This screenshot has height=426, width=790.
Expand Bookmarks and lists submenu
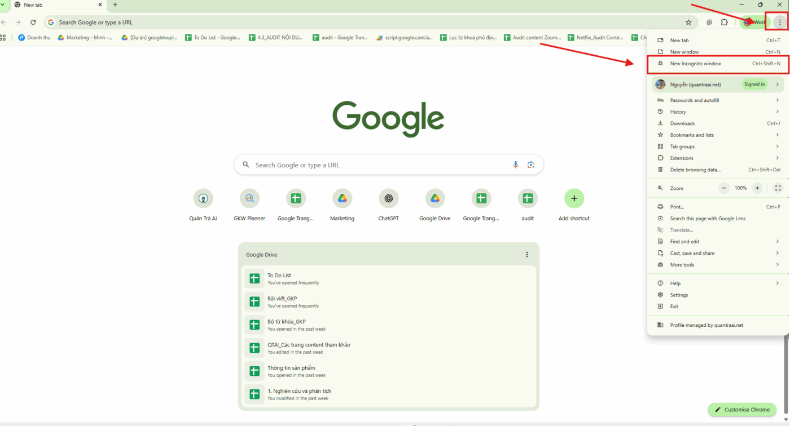click(x=691, y=135)
